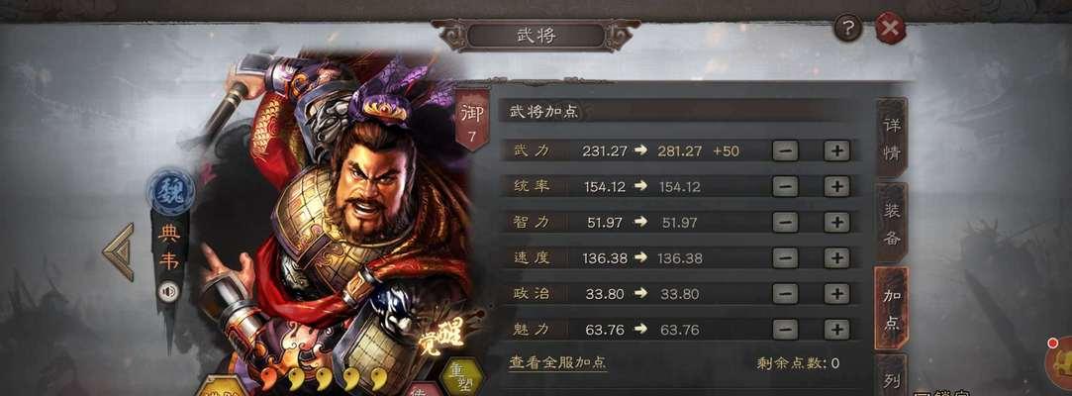This screenshot has width=1072, height=396.
Task: Decrease 智力 with minus button
Action: (x=786, y=223)
